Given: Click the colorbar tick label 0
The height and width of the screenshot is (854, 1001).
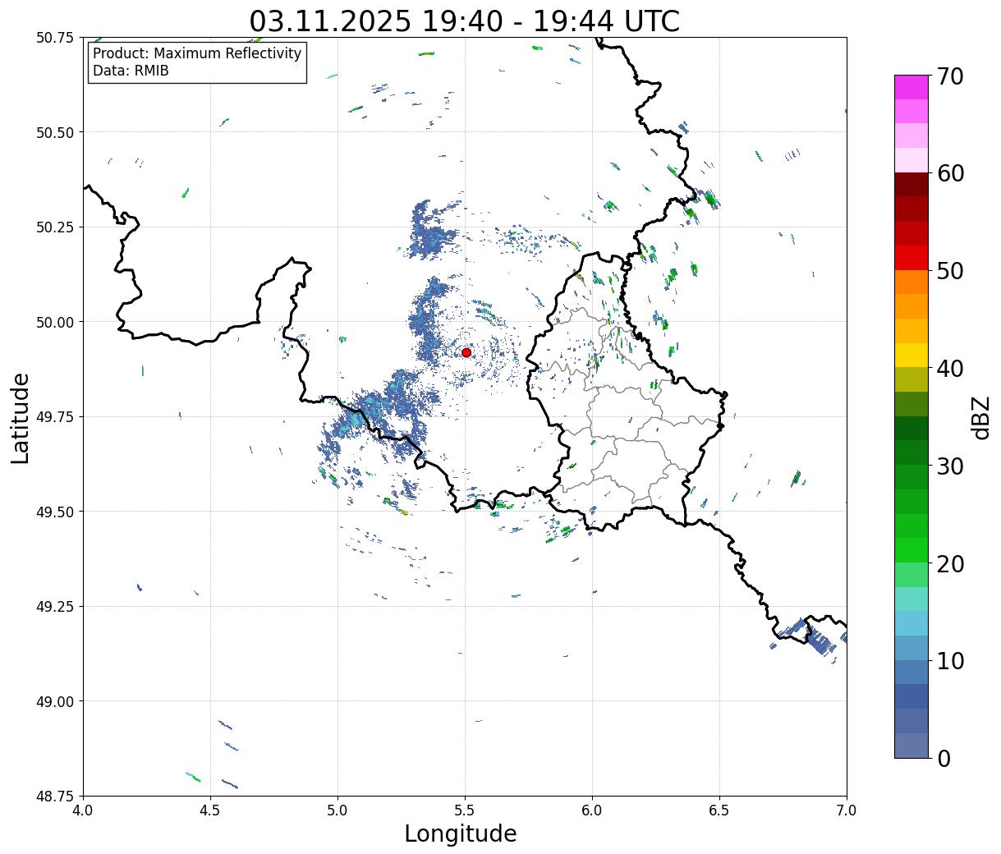Looking at the screenshot, I should [x=944, y=759].
